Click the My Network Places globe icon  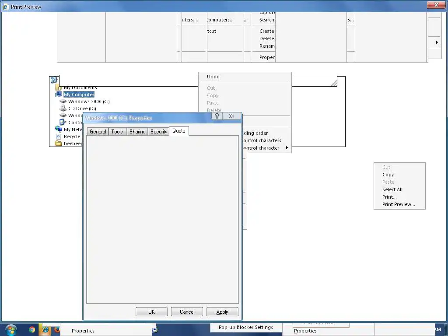click(x=59, y=129)
